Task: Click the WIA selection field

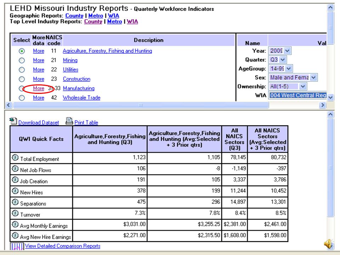Action: (297, 95)
